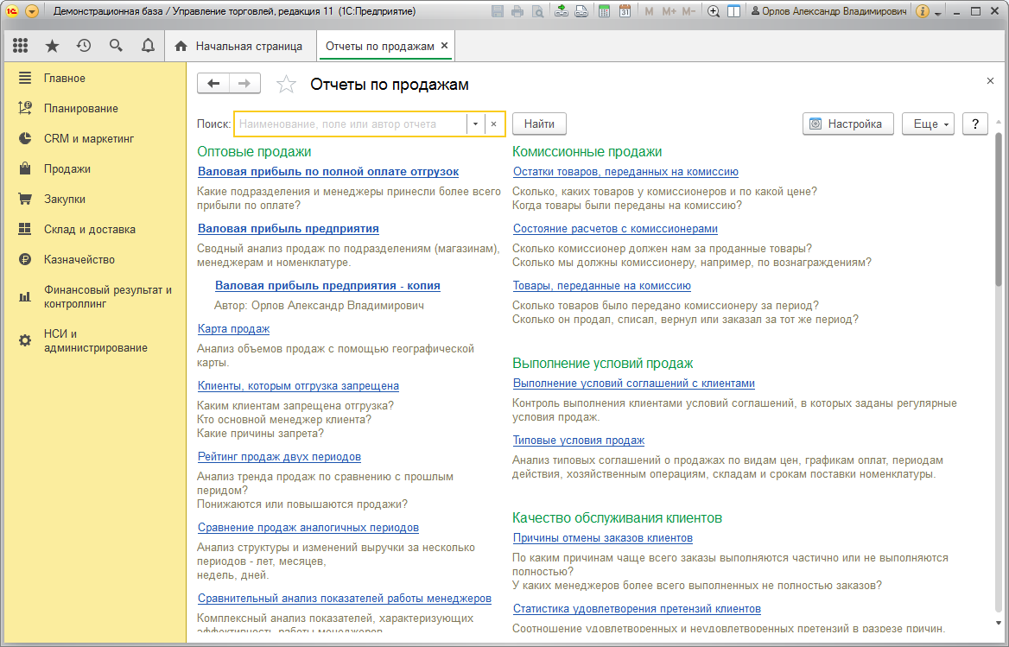Open the Карта продаж report link
The height and width of the screenshot is (647, 1009).
click(233, 328)
